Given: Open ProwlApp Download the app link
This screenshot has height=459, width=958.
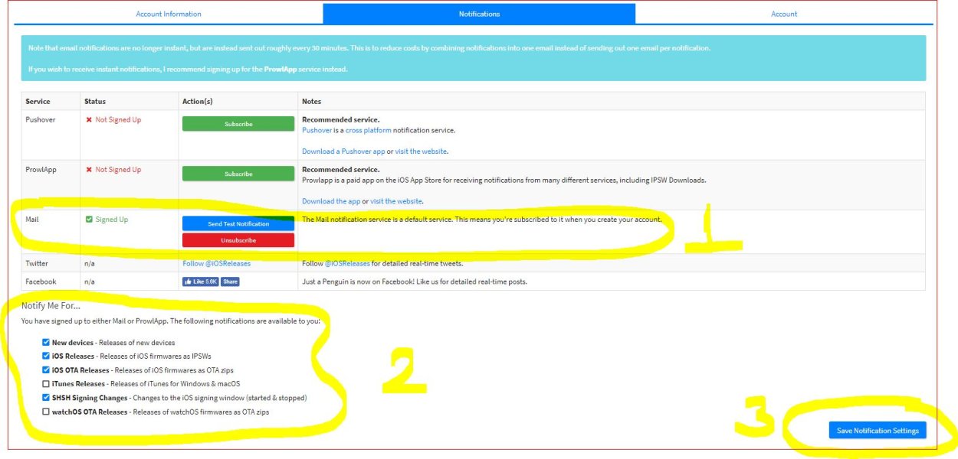Looking at the screenshot, I should [330, 201].
